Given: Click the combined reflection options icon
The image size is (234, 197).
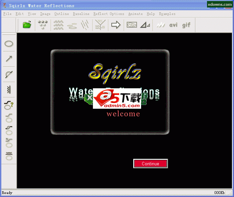Looking at the screenshot, I should (100, 25).
